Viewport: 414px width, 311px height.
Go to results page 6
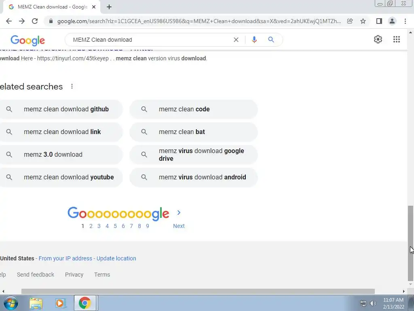point(123,226)
